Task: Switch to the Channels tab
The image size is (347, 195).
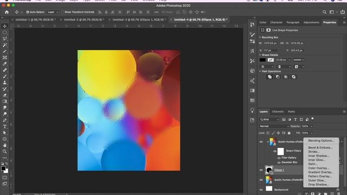Action: 278,112
